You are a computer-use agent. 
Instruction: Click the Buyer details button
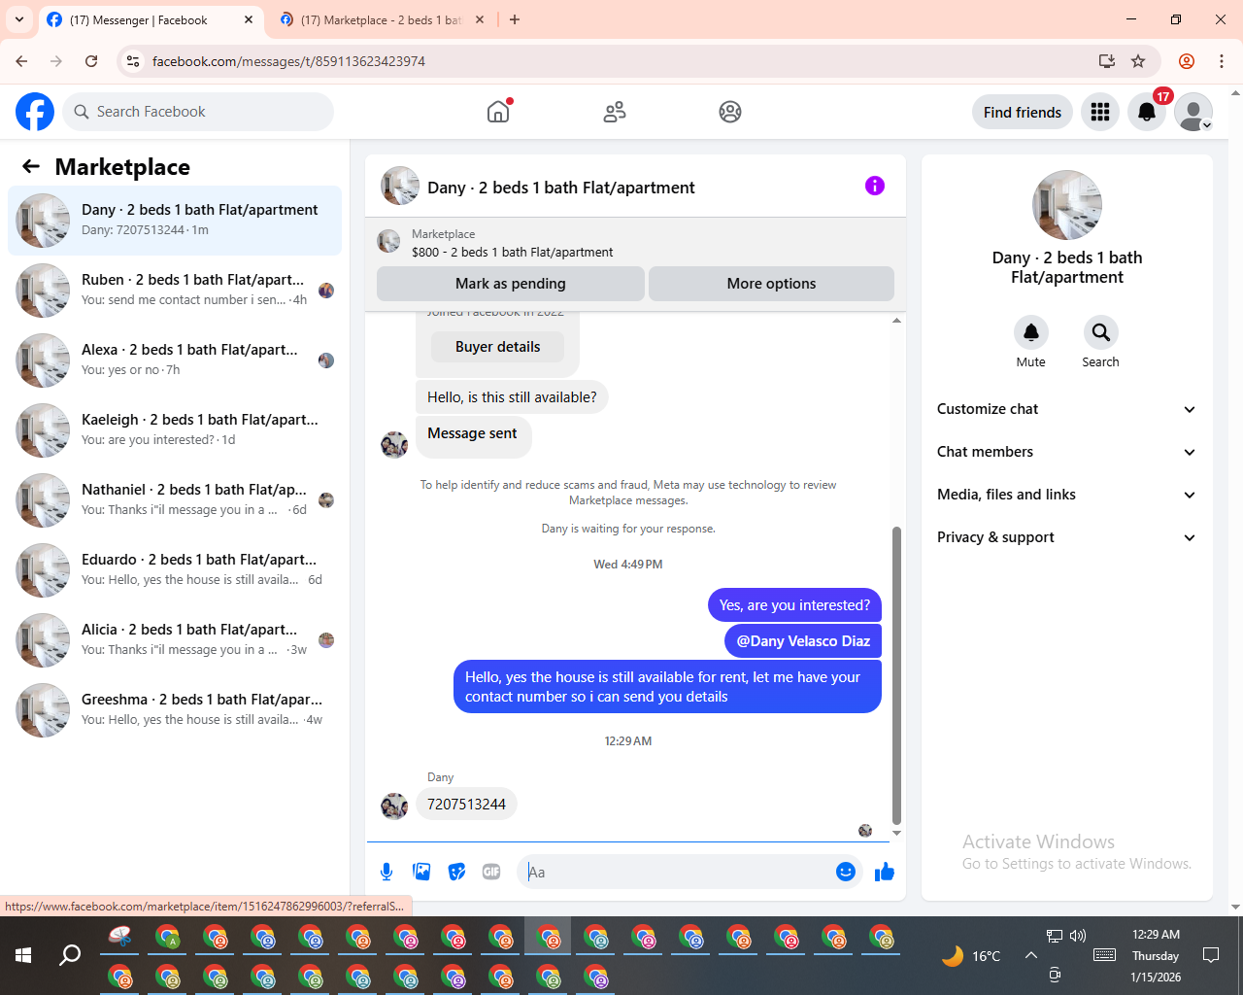coord(497,347)
